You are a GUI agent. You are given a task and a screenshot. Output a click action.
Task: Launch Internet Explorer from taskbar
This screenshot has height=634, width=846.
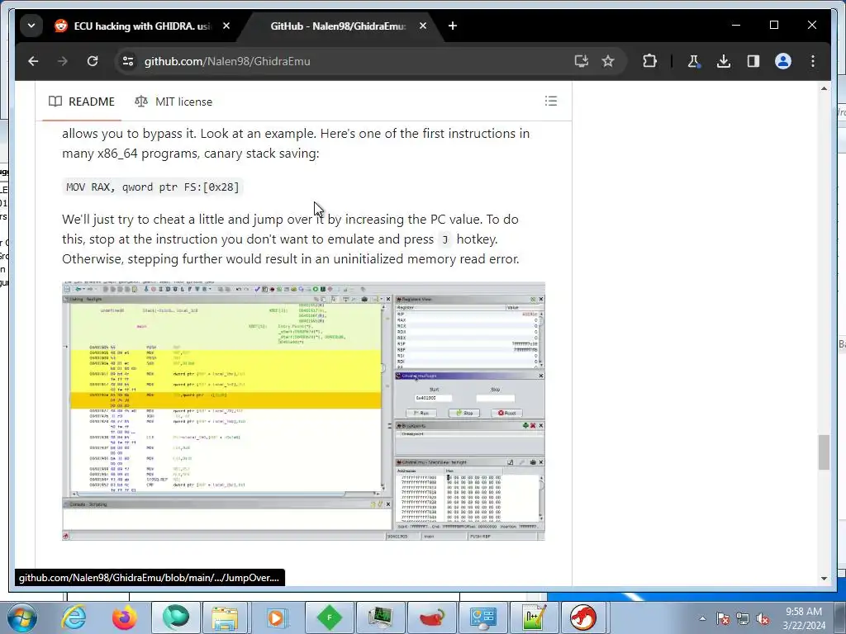tap(74, 617)
